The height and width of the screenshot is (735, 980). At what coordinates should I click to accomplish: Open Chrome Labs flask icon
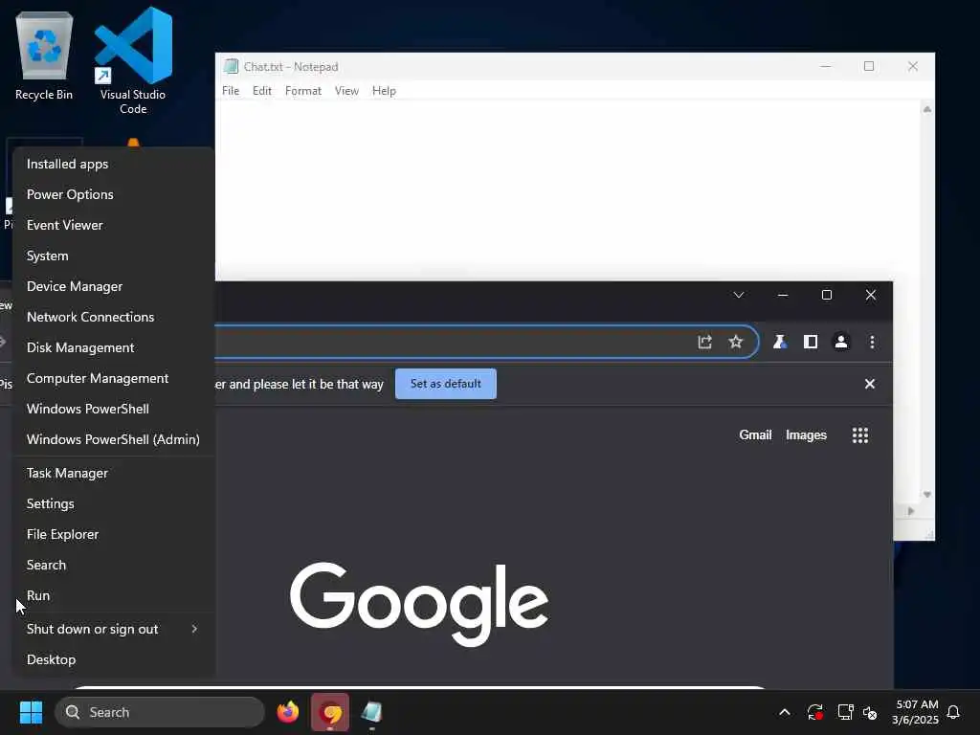[x=779, y=342]
